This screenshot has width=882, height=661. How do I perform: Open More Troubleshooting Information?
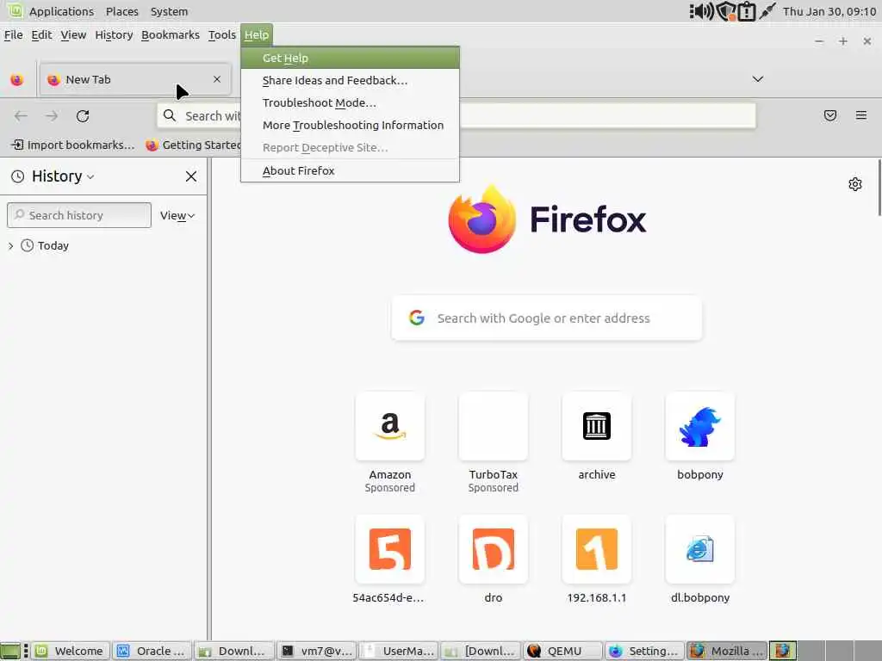click(350, 126)
